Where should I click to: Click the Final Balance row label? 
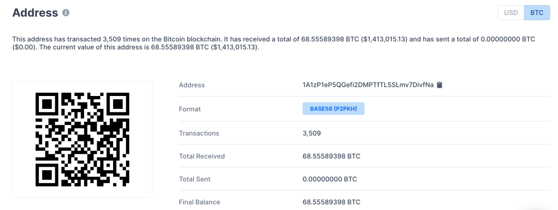(199, 202)
